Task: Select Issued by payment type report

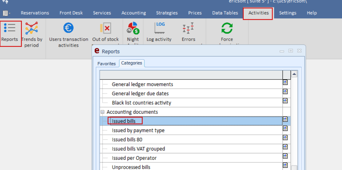Action: [x=138, y=130]
